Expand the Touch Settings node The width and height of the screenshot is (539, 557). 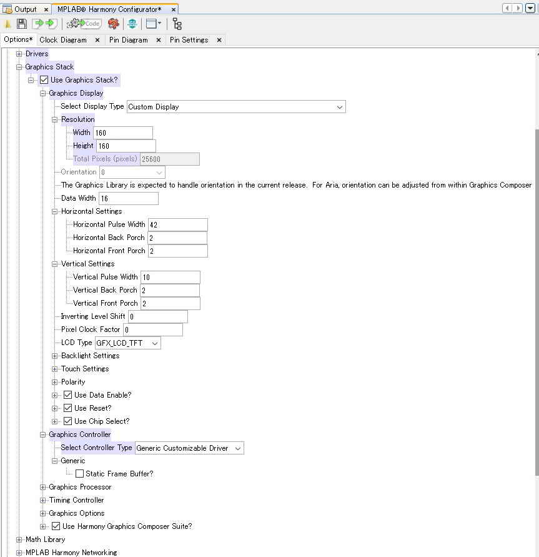click(x=54, y=369)
